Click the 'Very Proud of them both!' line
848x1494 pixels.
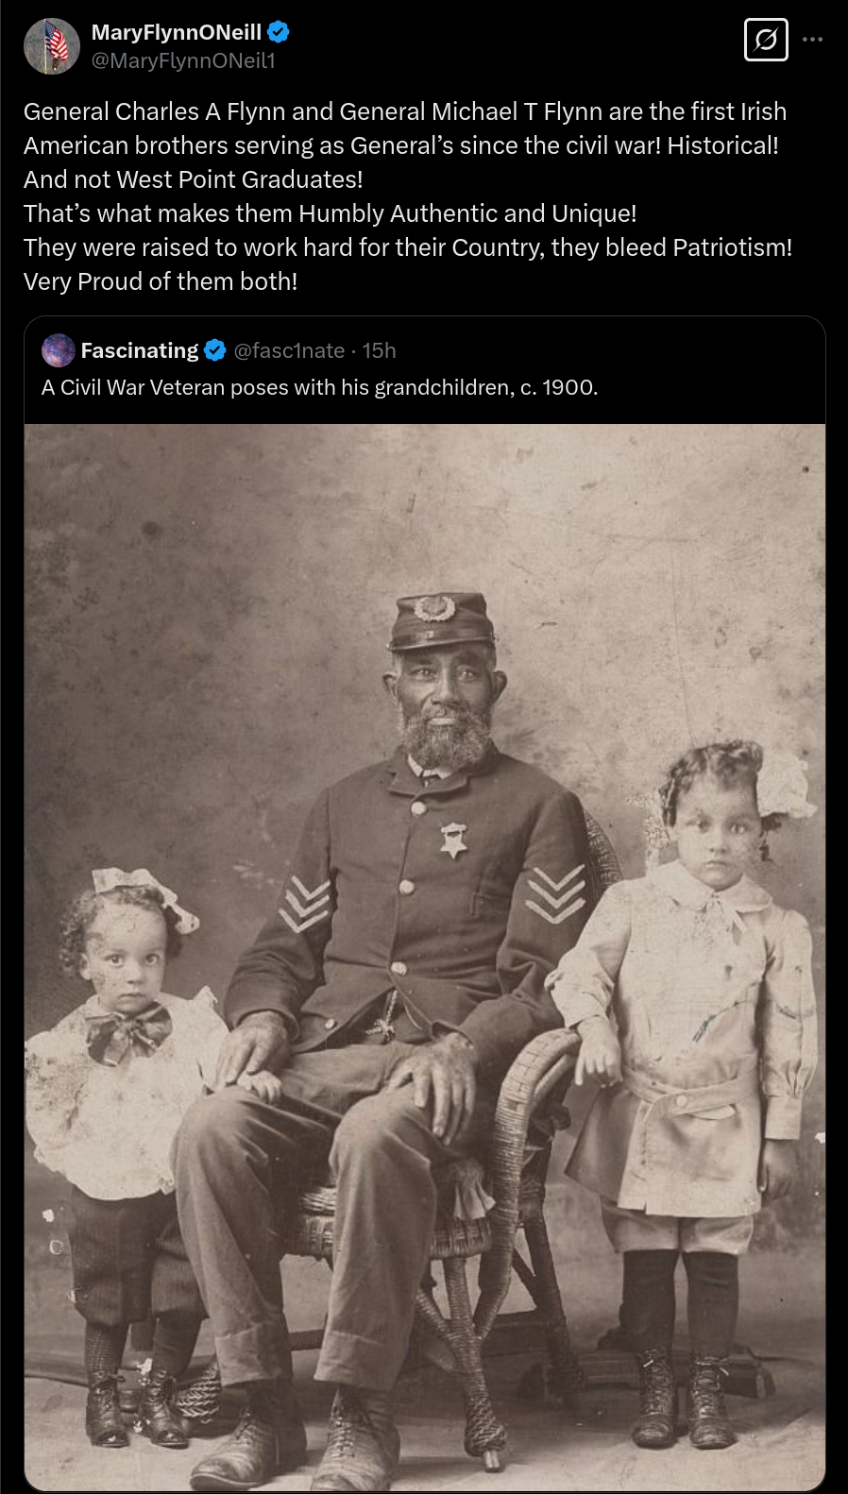[161, 281]
